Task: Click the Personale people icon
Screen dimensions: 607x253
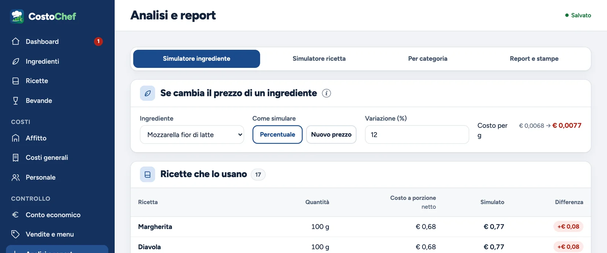Action: point(16,177)
